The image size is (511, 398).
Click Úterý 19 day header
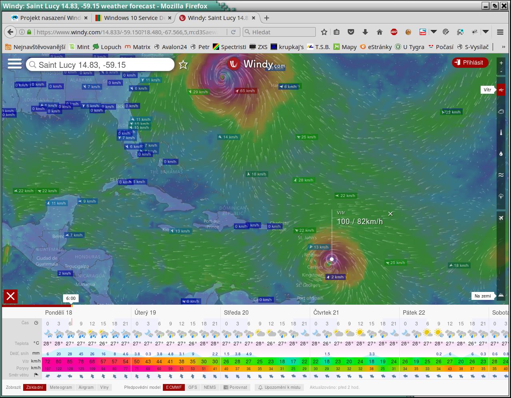145,312
